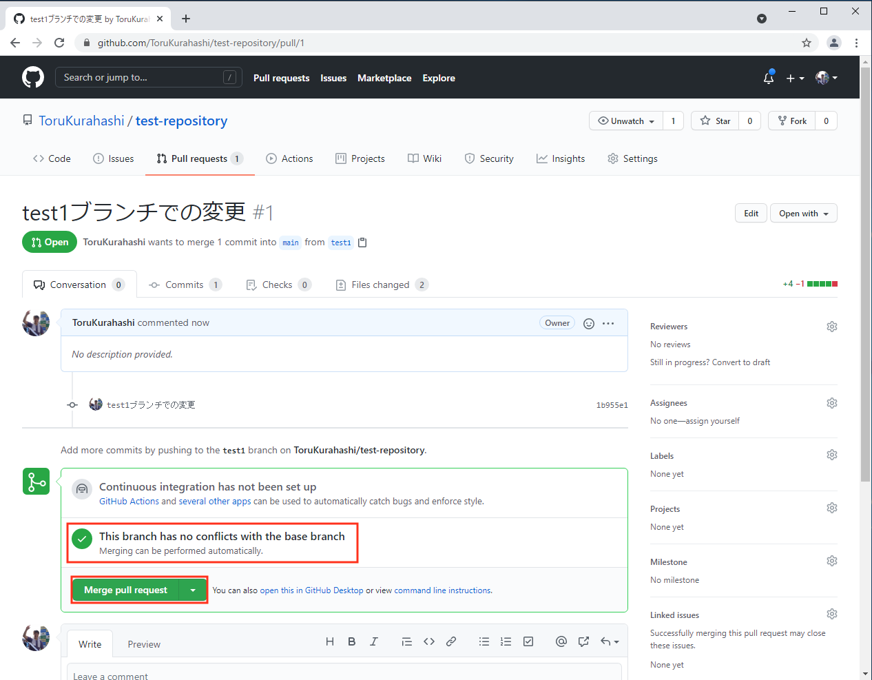Open the Actions repository tab
This screenshot has height=680, width=872.
coord(289,158)
